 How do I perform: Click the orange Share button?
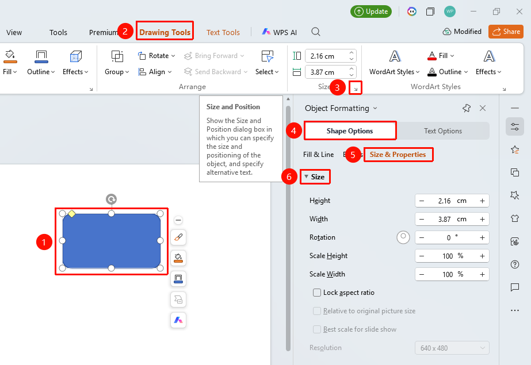point(506,32)
